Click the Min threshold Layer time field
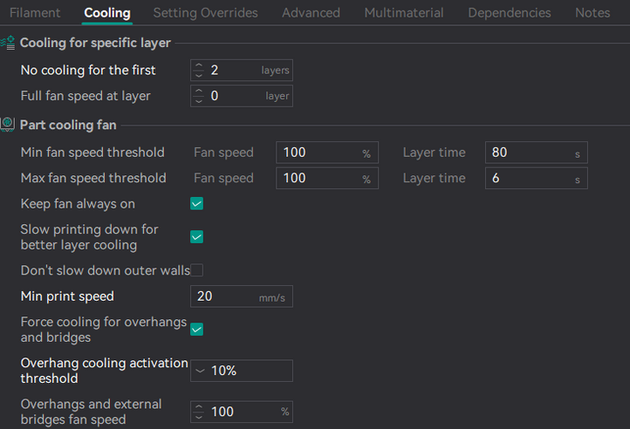 (x=528, y=153)
